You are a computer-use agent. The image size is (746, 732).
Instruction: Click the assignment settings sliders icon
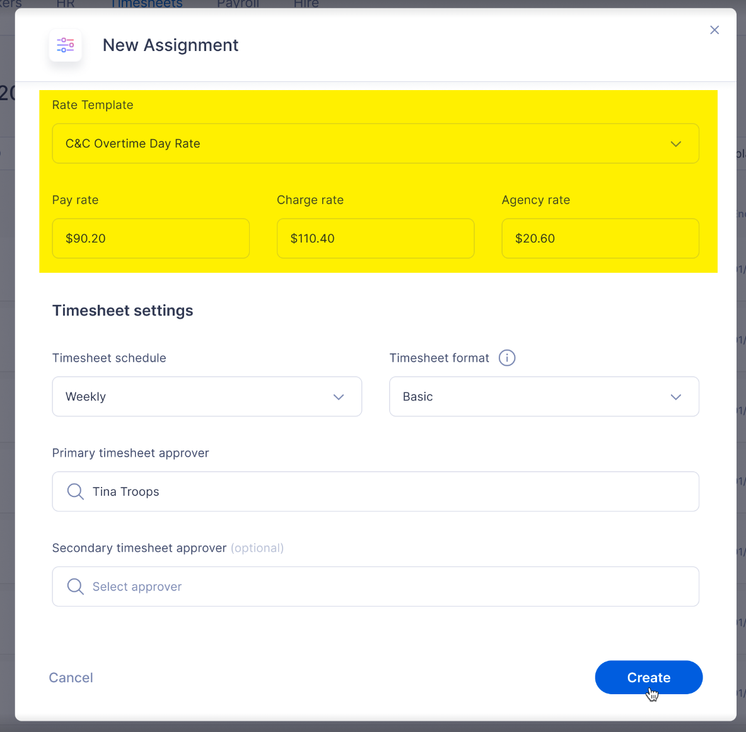pyautogui.click(x=65, y=45)
